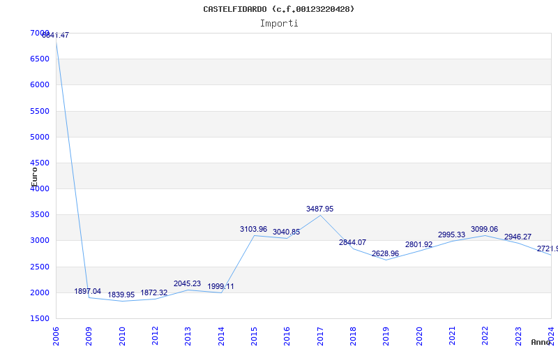Select data label 1839.95 for 2010
Viewport: 558px width, 349px height.
point(121,295)
